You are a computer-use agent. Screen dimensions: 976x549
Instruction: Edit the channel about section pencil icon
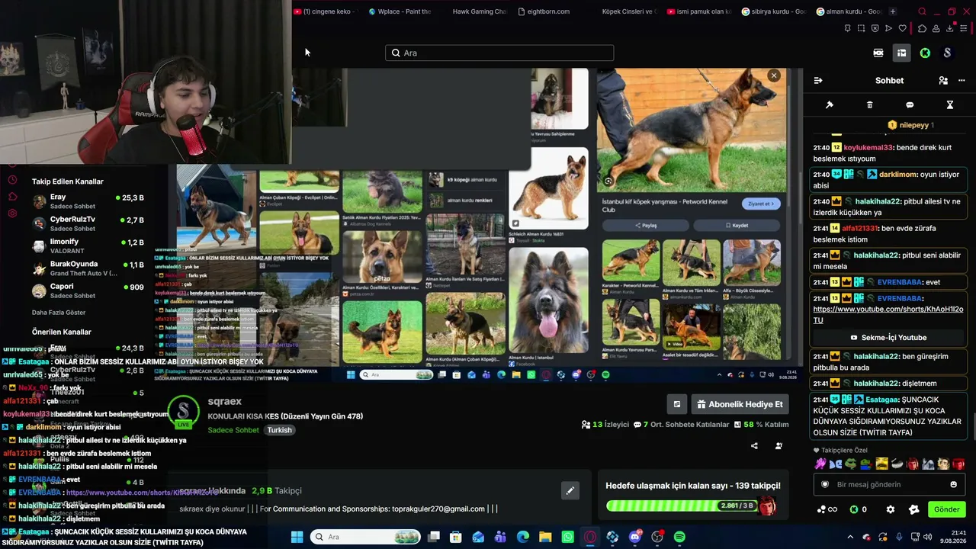tap(570, 490)
